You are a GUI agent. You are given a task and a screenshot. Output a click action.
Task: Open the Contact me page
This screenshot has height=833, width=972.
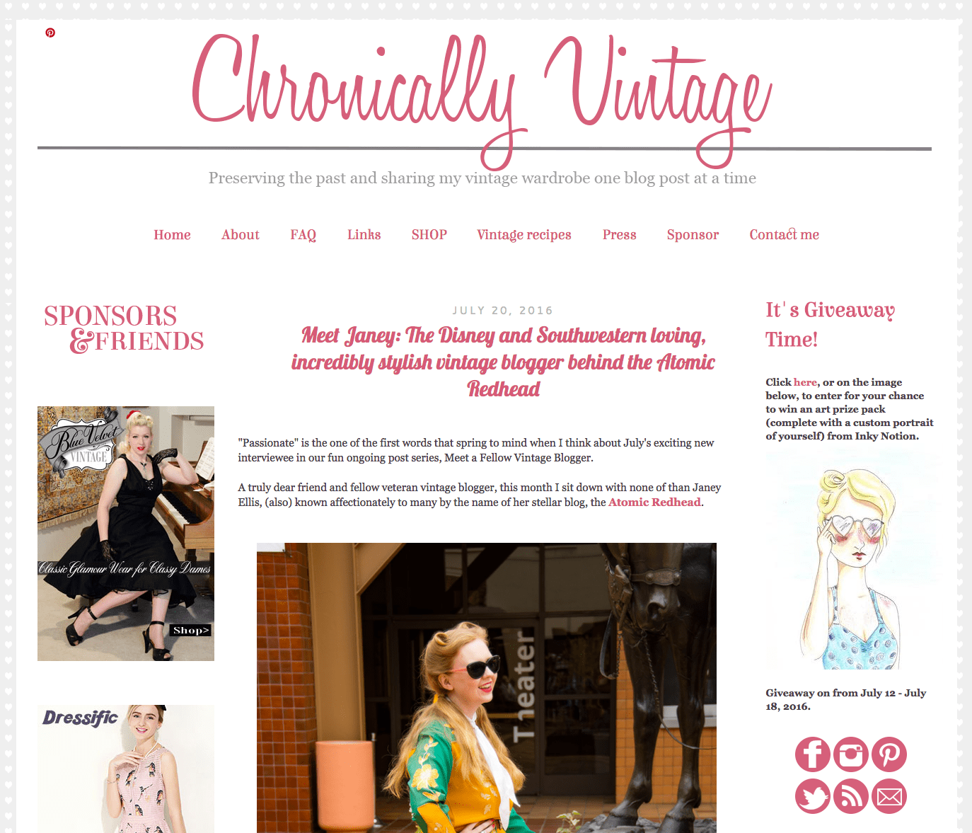point(784,235)
